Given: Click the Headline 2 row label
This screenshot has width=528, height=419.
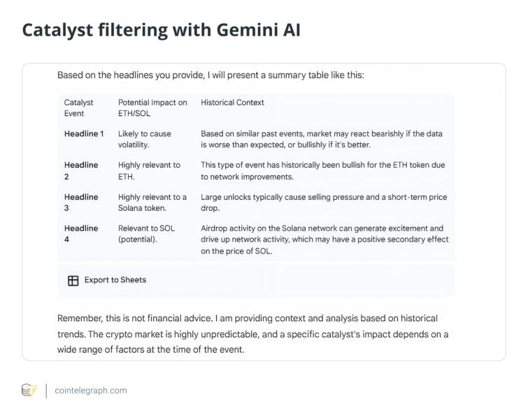Looking at the screenshot, I should 81,171.
